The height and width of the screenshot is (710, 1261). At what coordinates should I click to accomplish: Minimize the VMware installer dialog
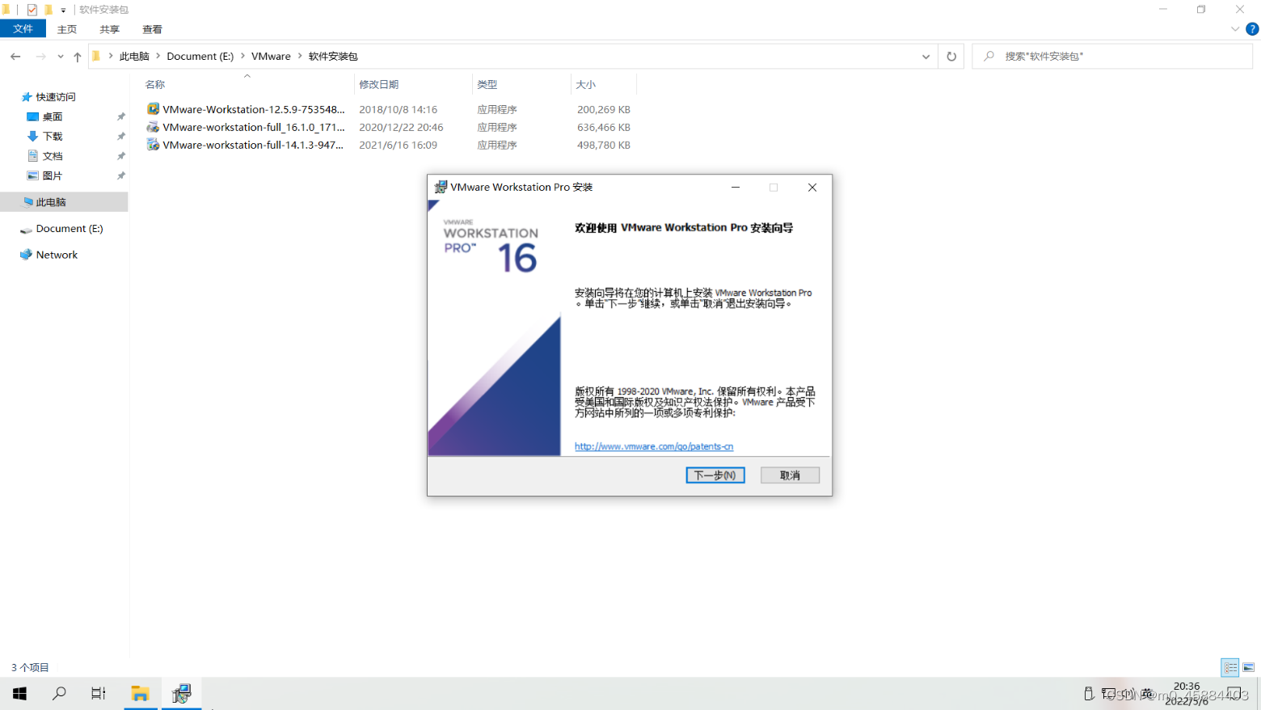pyautogui.click(x=736, y=188)
